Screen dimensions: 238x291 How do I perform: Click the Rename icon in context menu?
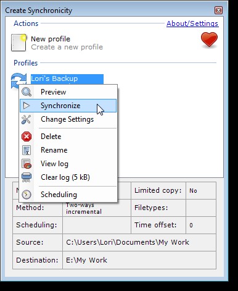(x=27, y=150)
